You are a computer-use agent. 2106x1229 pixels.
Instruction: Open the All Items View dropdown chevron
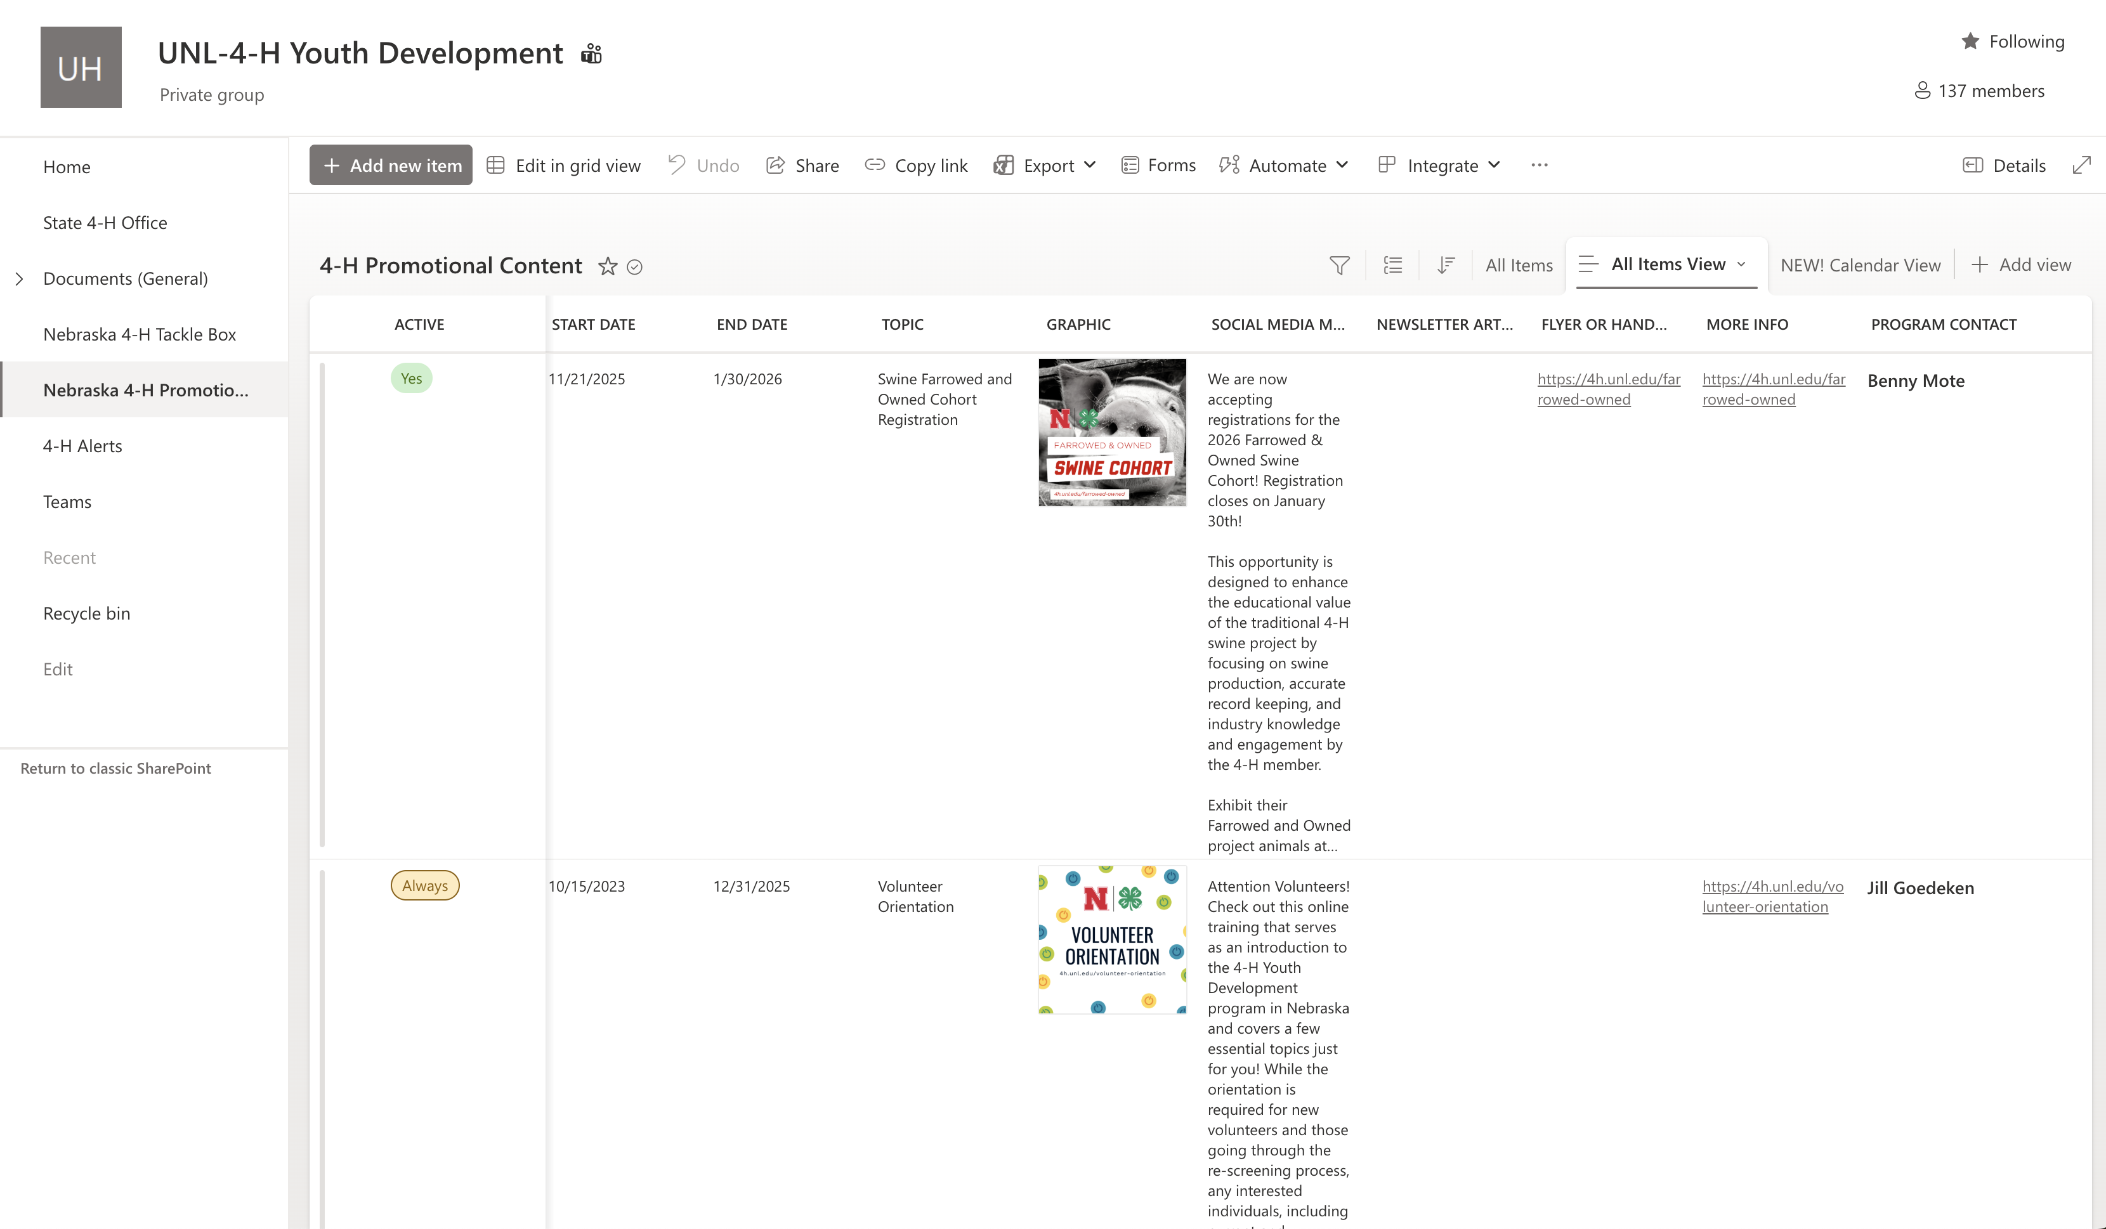point(1742,265)
